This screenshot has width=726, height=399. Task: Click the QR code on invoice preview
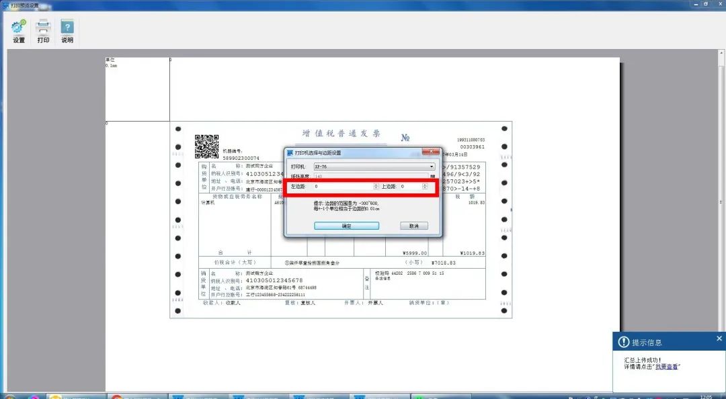(x=207, y=146)
